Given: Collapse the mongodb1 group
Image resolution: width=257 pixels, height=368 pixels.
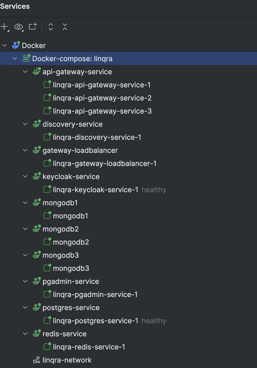Looking at the screenshot, I should tap(25, 203).
